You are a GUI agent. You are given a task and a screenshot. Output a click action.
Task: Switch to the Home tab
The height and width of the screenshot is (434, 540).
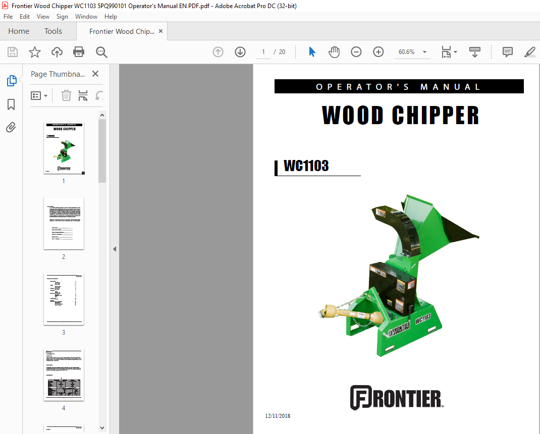[19, 31]
